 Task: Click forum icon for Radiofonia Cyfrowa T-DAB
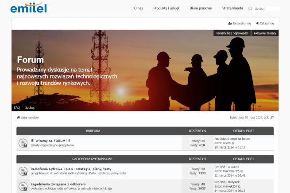(x=23, y=171)
